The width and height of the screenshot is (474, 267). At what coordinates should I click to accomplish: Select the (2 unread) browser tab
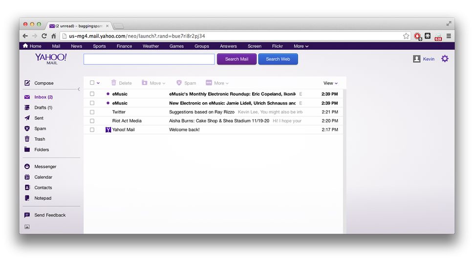click(79, 26)
